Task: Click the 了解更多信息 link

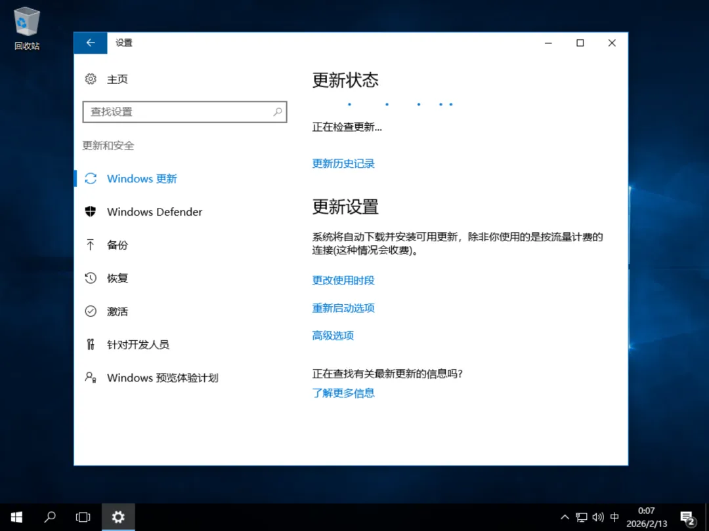Action: click(343, 393)
